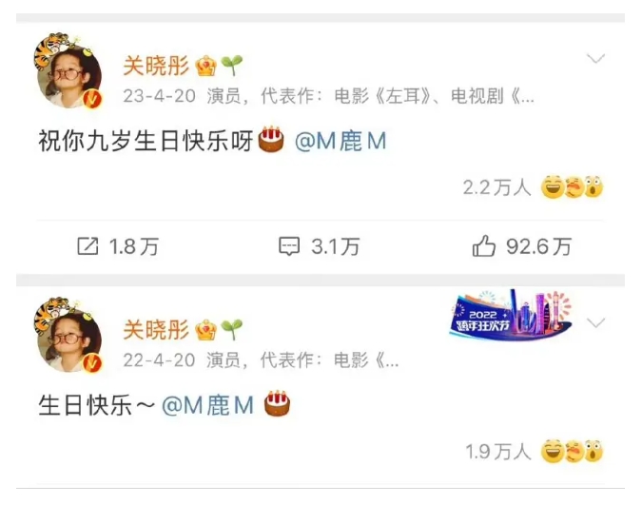Image resolution: width=642 pixels, height=505 pixels.
Task: Open the second post's avatar with tiger frame
Action: click(x=68, y=335)
